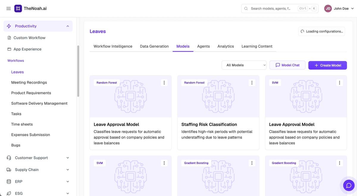Viewport: 357px width, 196px height.
Task: Expand the Supply Chain section
Action: (68, 170)
